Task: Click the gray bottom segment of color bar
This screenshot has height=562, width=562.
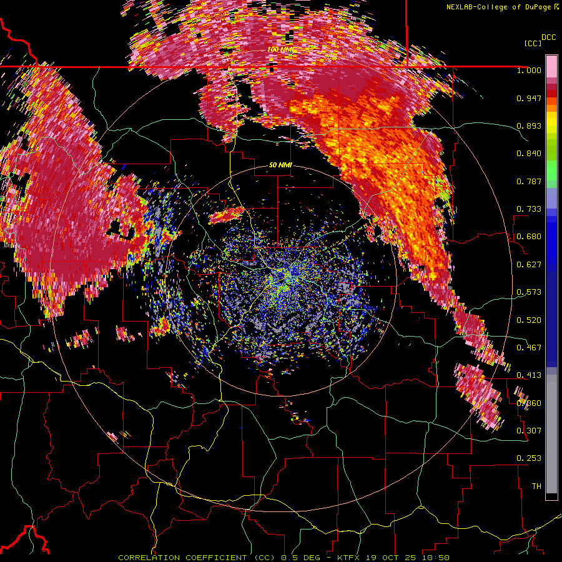Action: tap(551, 434)
